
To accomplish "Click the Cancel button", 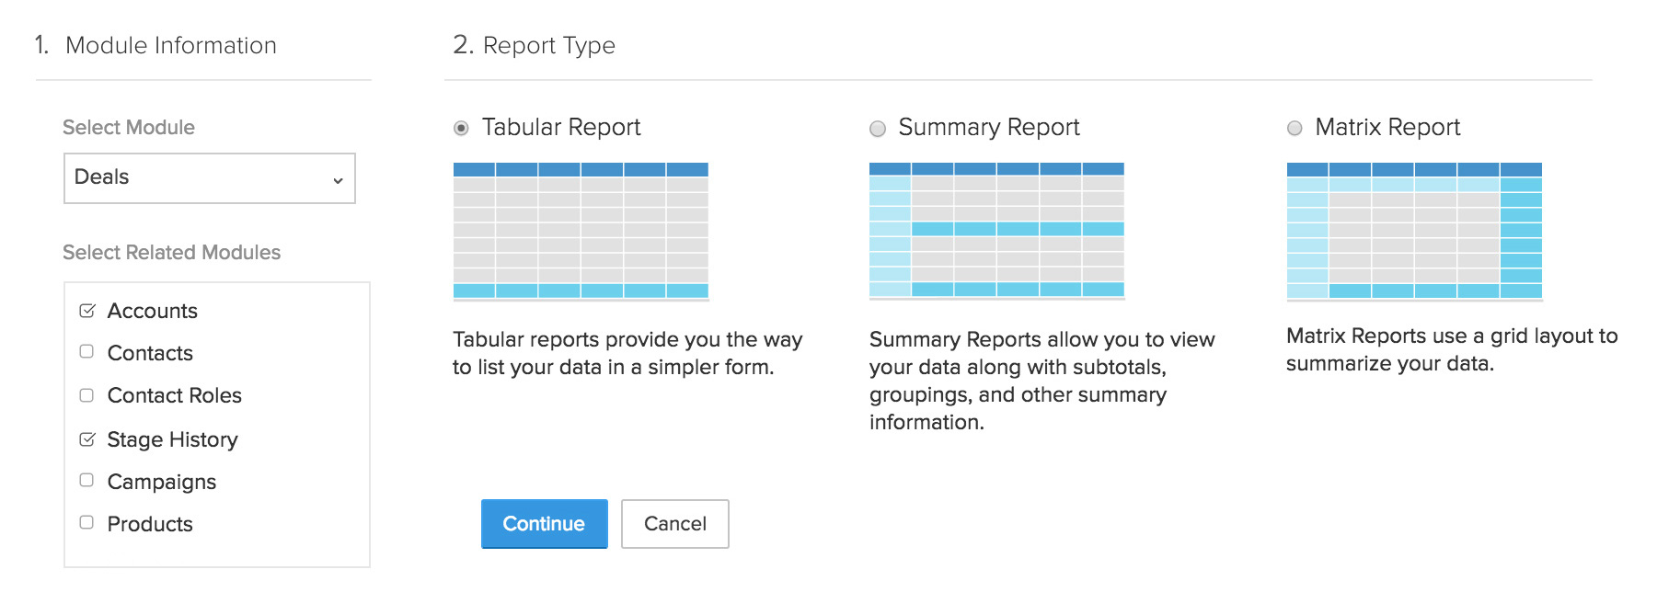I will (x=674, y=524).
